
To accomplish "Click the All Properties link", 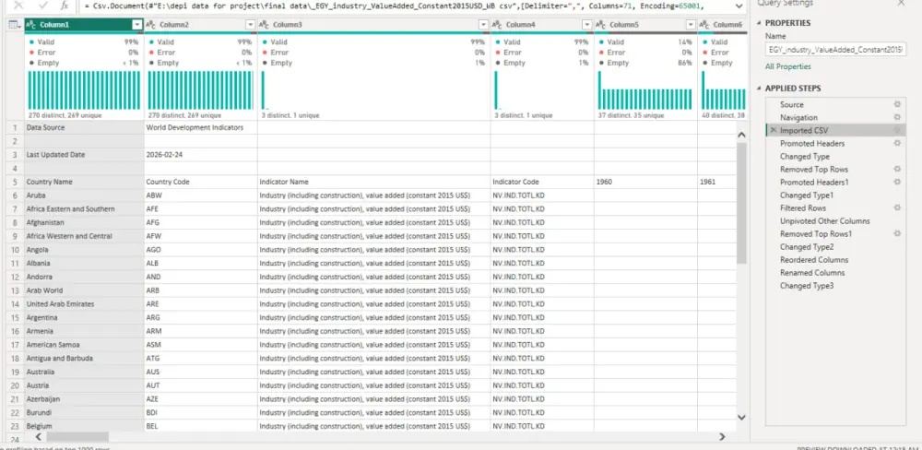I will tap(787, 66).
